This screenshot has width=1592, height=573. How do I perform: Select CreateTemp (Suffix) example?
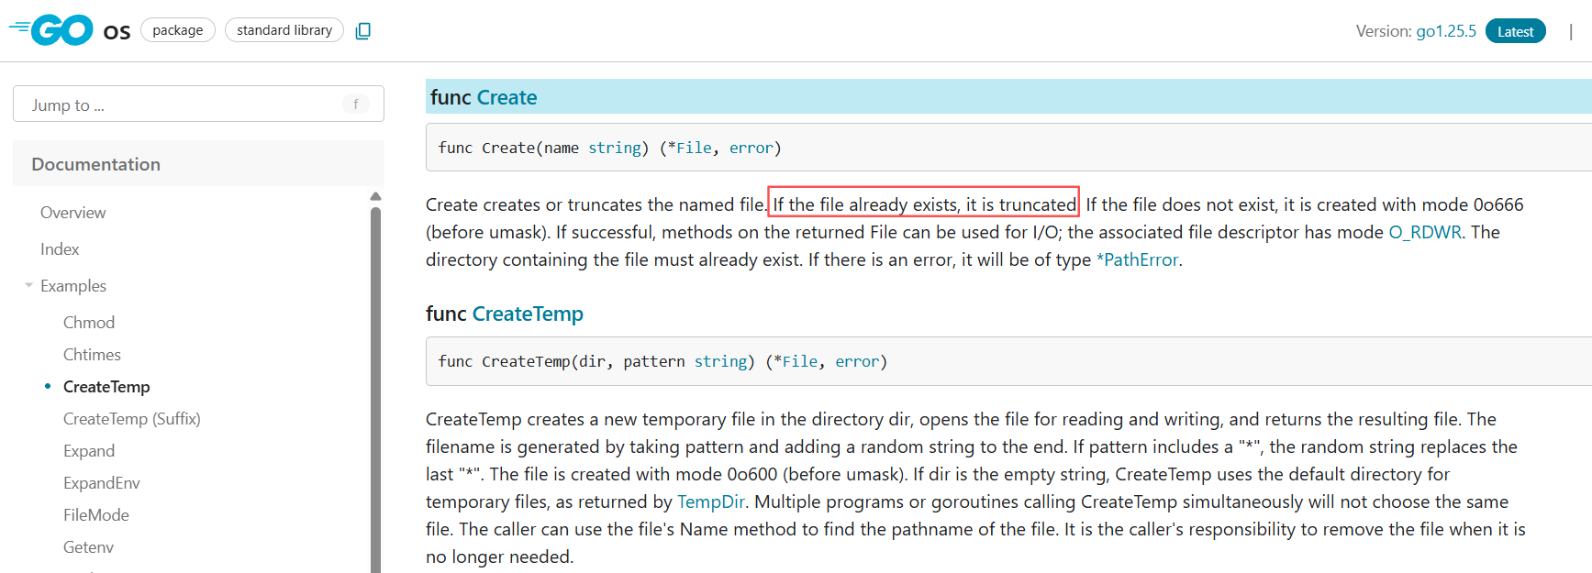[131, 419]
